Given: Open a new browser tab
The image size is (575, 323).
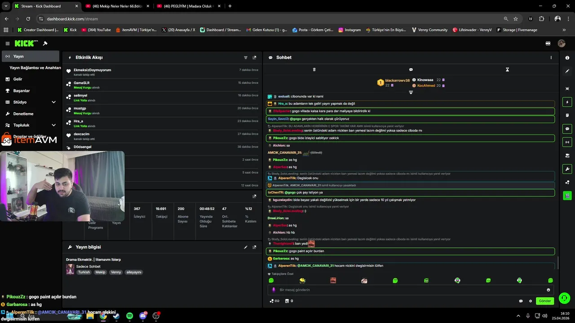Looking at the screenshot, I should [230, 6].
